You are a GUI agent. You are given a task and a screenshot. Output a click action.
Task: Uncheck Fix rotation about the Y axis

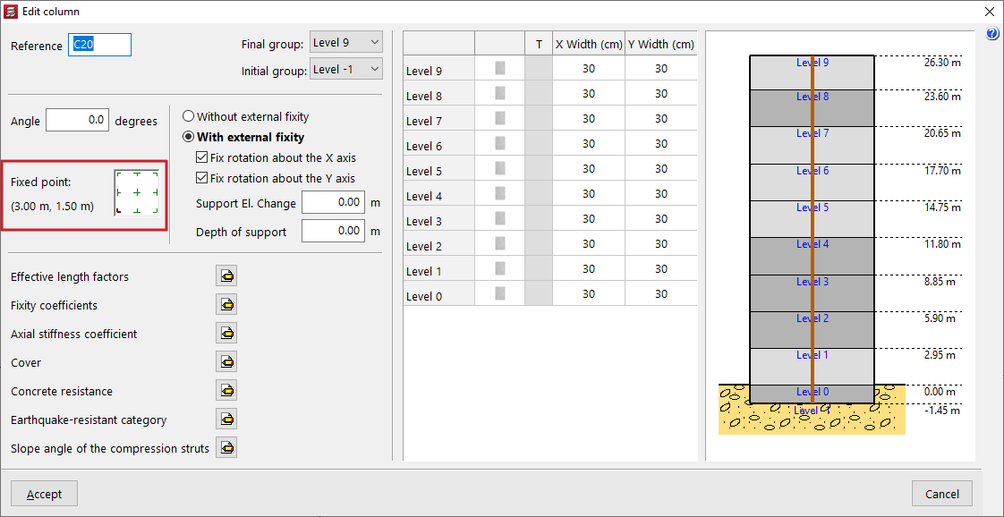click(x=202, y=178)
